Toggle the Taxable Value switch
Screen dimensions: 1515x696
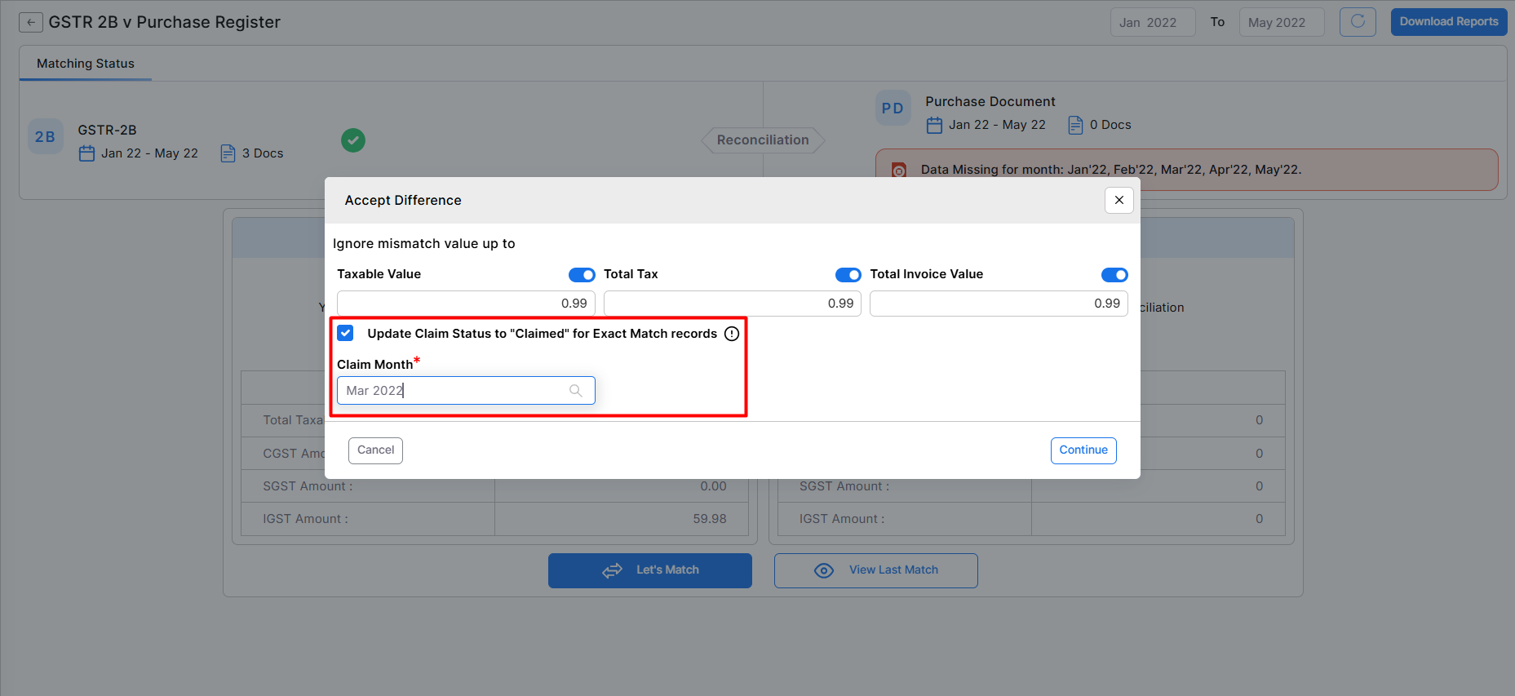[x=582, y=275]
